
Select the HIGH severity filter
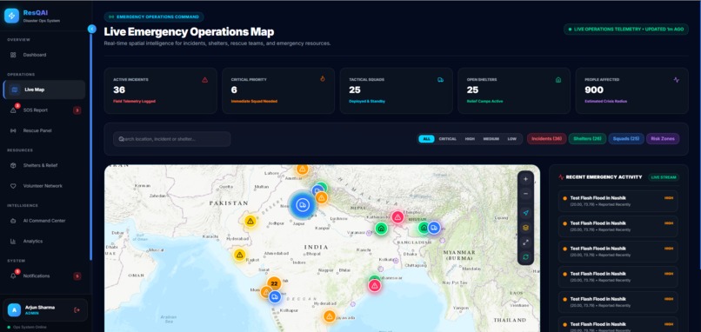coord(470,139)
